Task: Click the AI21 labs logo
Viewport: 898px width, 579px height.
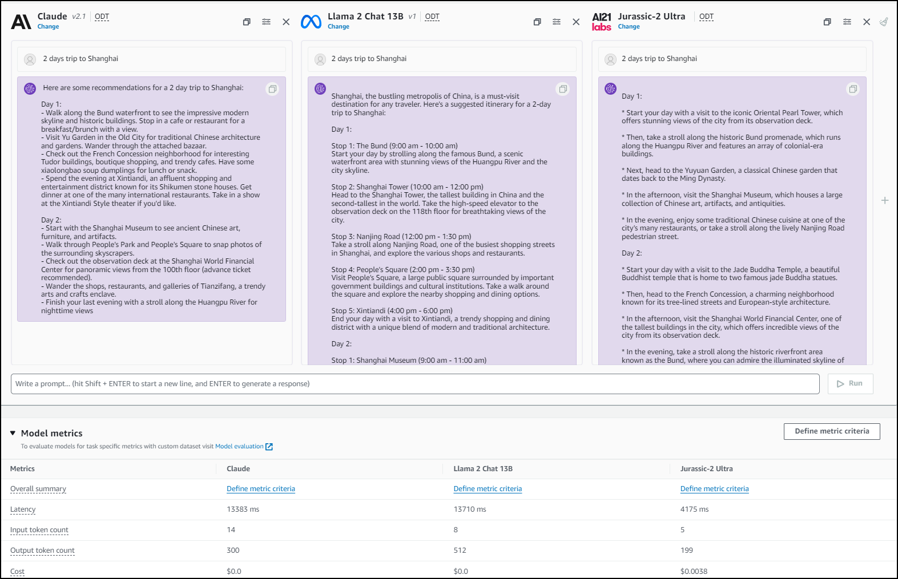Action: tap(602, 22)
